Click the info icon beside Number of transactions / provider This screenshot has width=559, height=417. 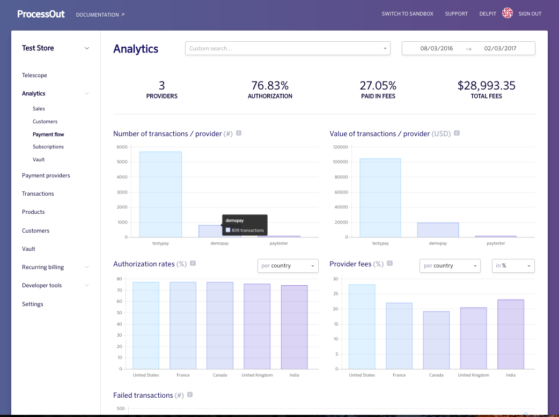click(238, 133)
